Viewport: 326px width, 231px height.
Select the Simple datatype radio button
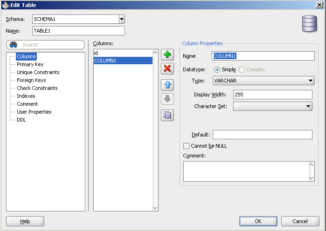(x=217, y=69)
